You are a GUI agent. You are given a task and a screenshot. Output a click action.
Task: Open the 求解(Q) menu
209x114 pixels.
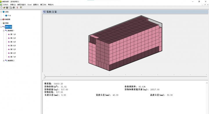[13, 5]
